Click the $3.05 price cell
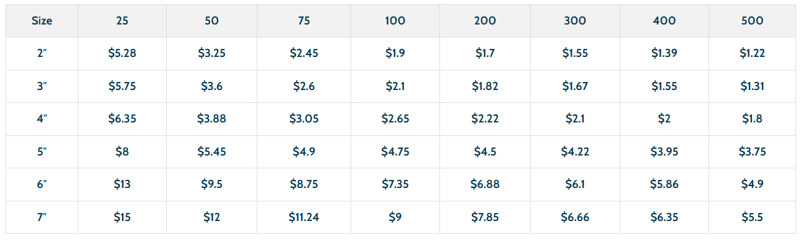Viewport: 801px width, 240px height. (x=303, y=119)
